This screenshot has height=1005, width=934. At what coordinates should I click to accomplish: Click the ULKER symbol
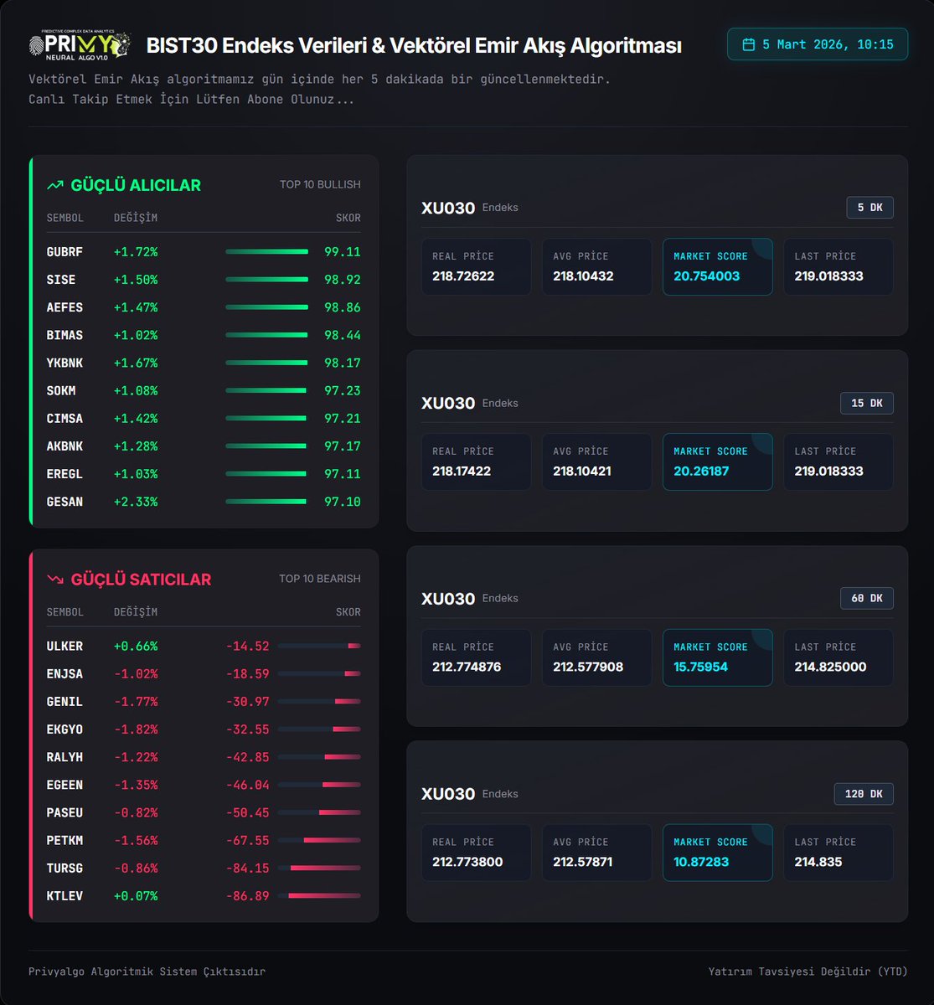click(x=65, y=646)
